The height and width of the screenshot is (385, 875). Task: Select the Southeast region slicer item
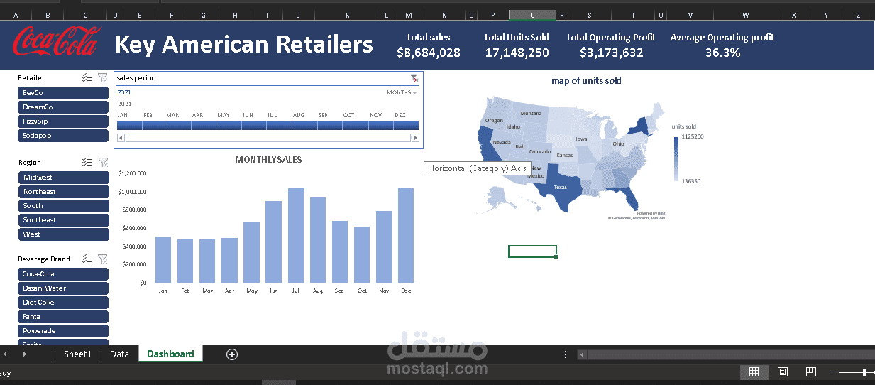coord(63,220)
